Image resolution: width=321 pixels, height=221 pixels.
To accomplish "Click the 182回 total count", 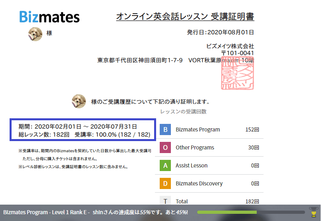I will 252,201.
